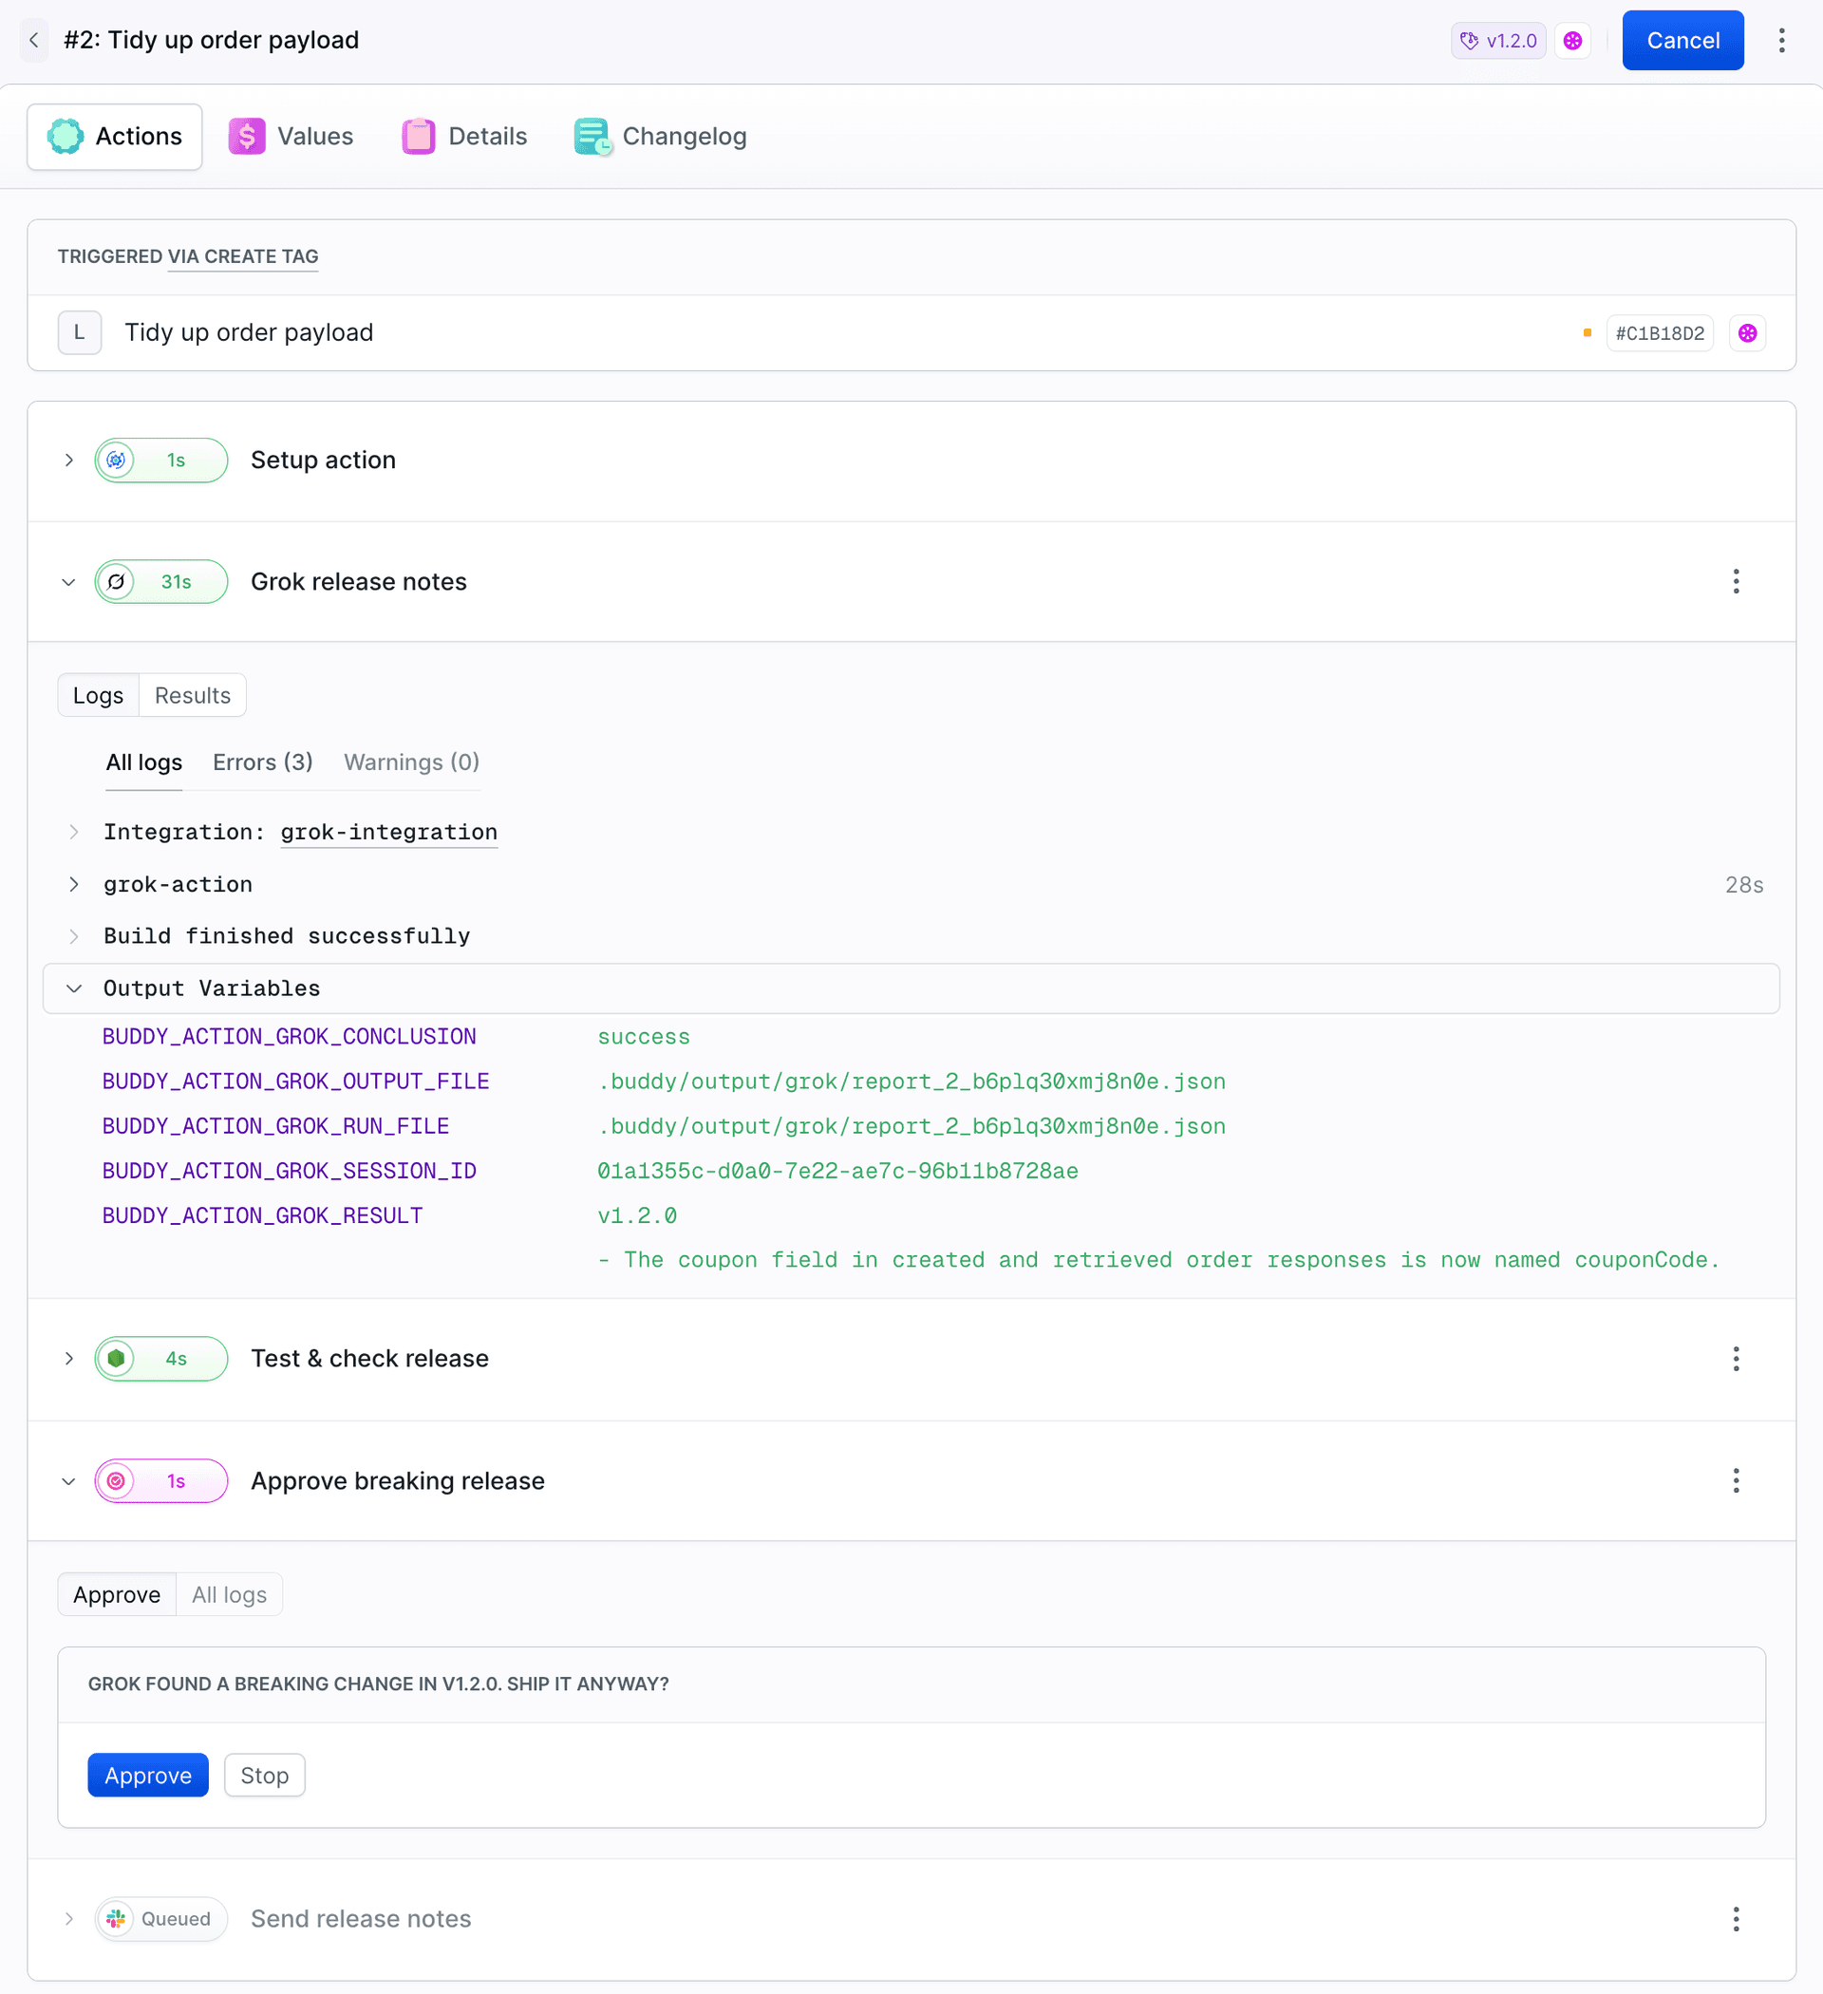
Task: Expand the grok-action log entry
Action: pyautogui.click(x=74, y=884)
